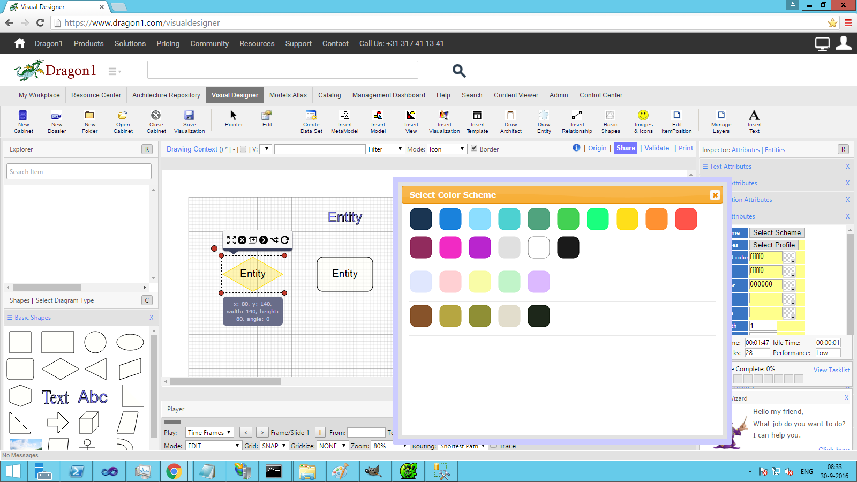Pick the pastel lilac color swatch
Viewport: 857px width, 482px height.
(x=539, y=282)
